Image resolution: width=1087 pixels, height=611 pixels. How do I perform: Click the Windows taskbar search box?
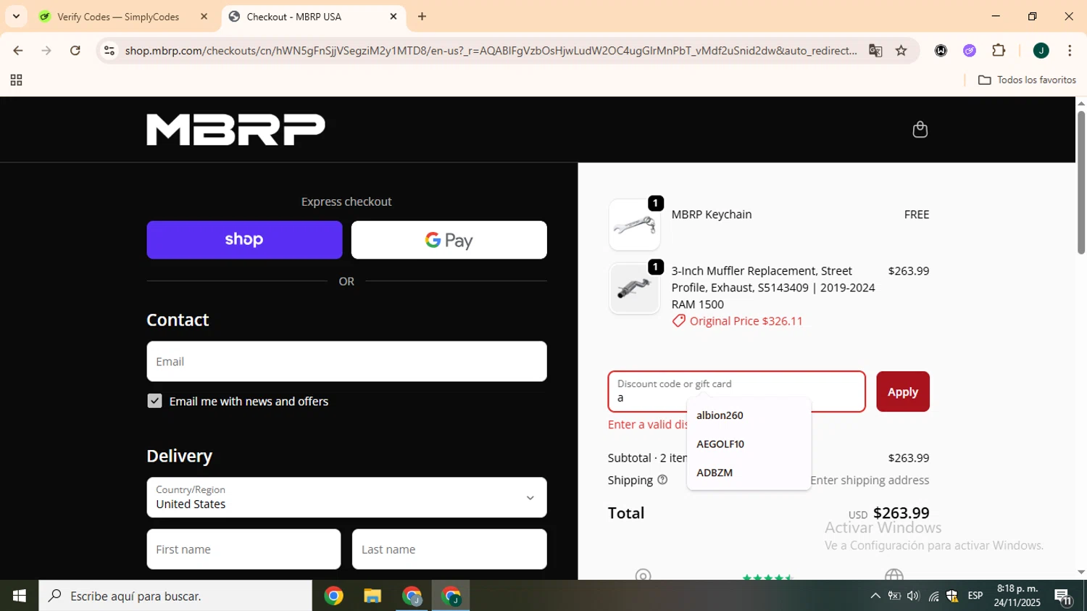point(175,596)
